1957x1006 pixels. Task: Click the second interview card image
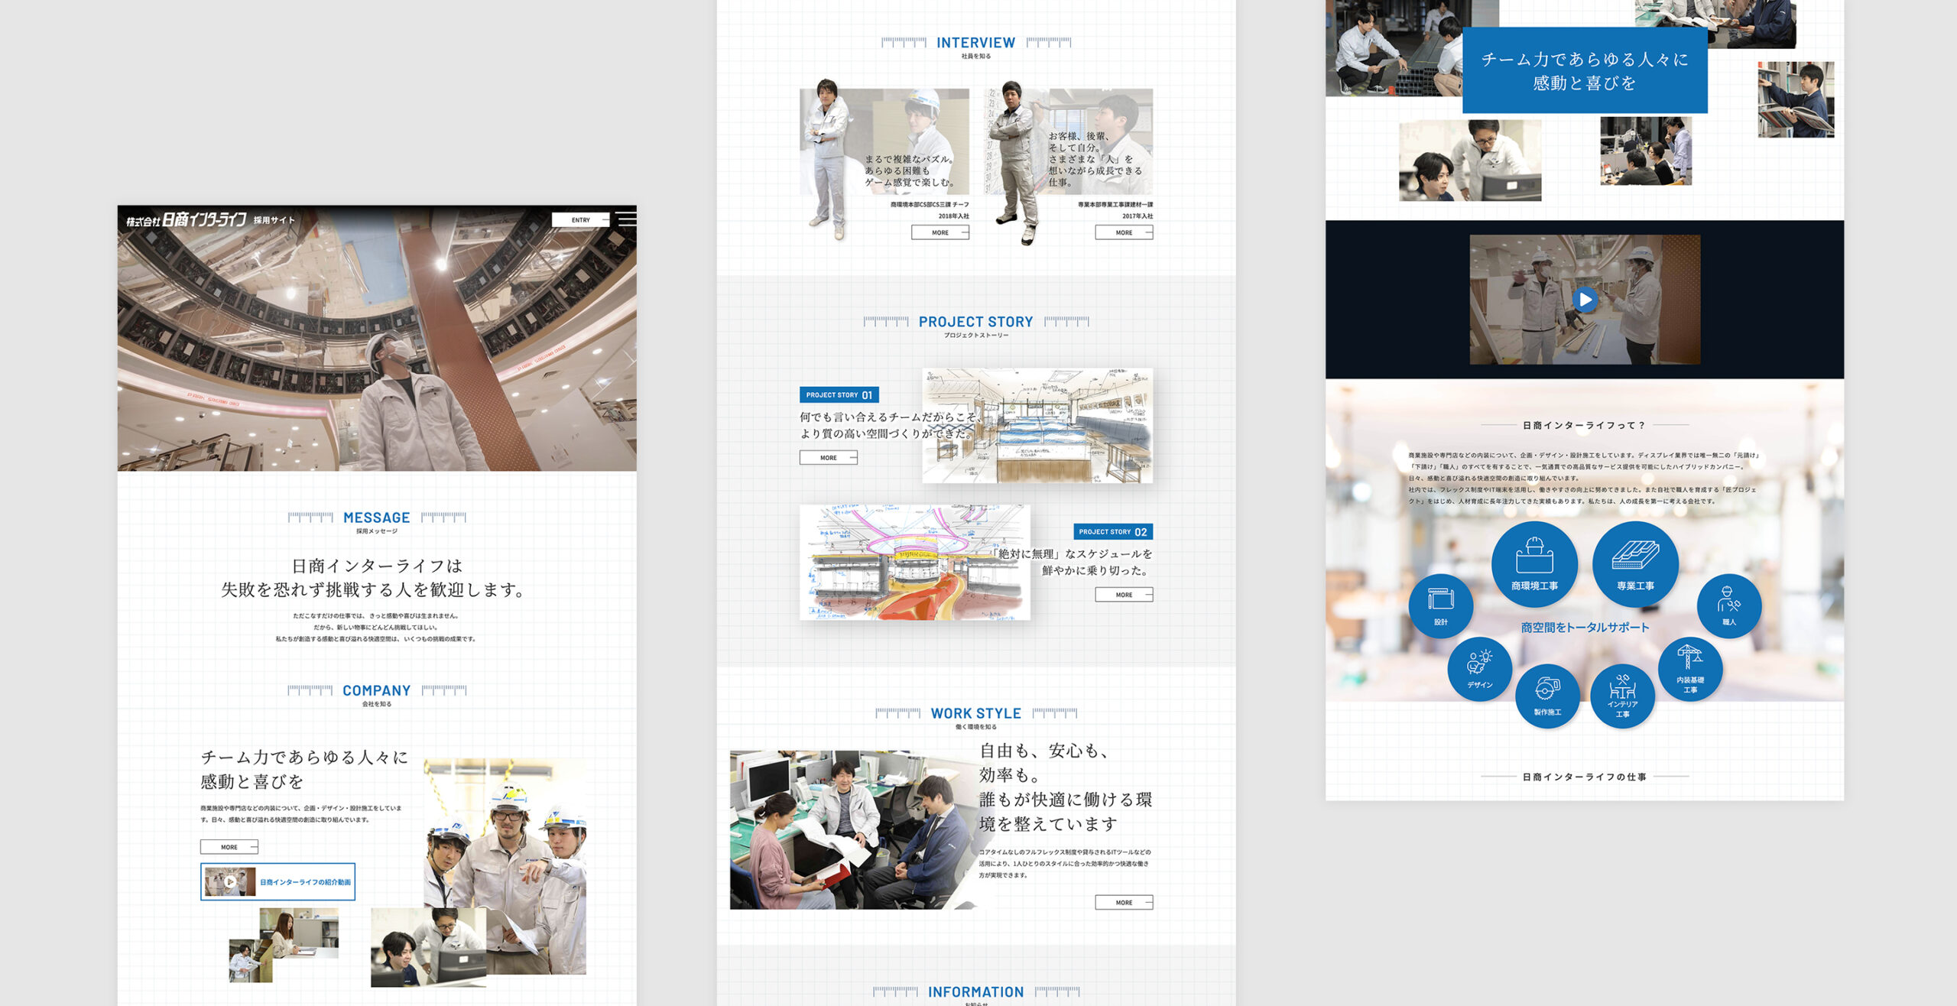tap(1068, 141)
